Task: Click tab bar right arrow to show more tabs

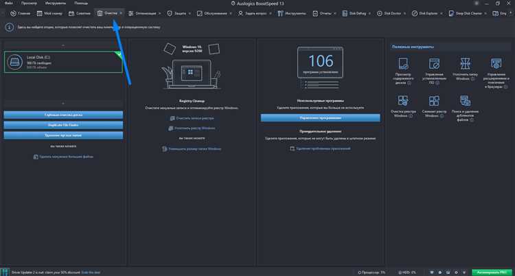Action: pos(512,14)
